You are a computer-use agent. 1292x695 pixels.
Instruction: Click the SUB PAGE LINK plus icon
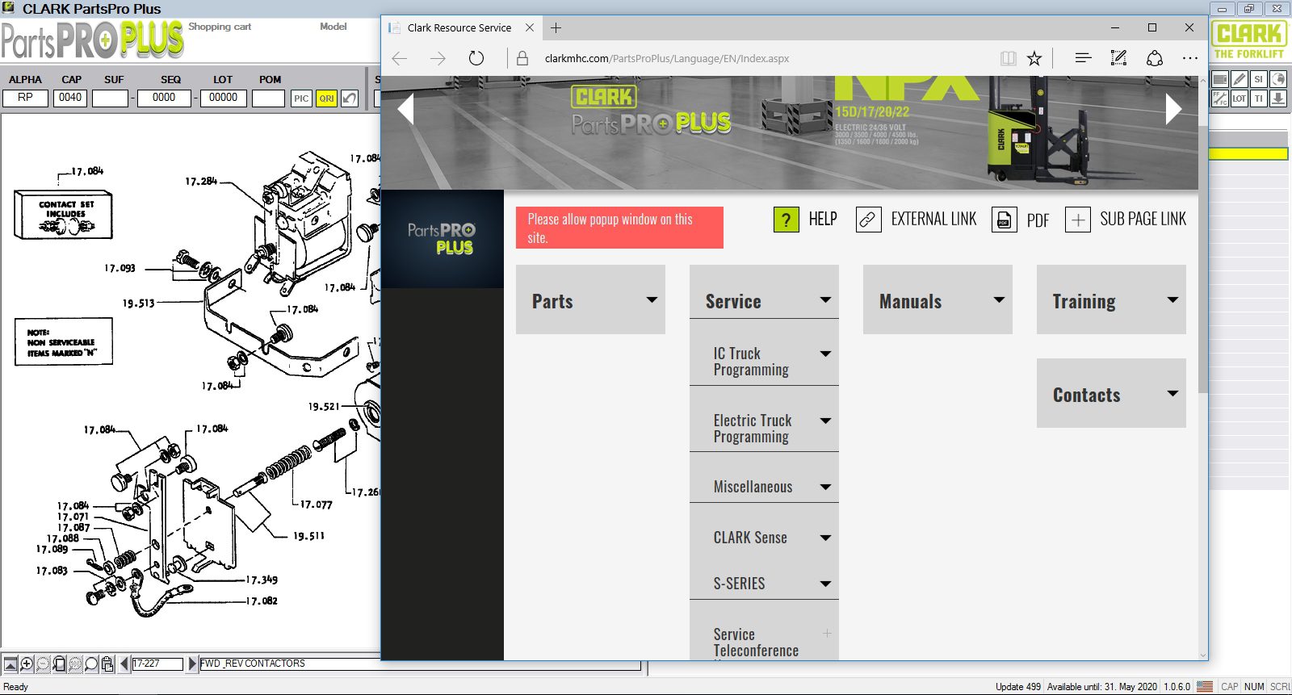(1078, 220)
